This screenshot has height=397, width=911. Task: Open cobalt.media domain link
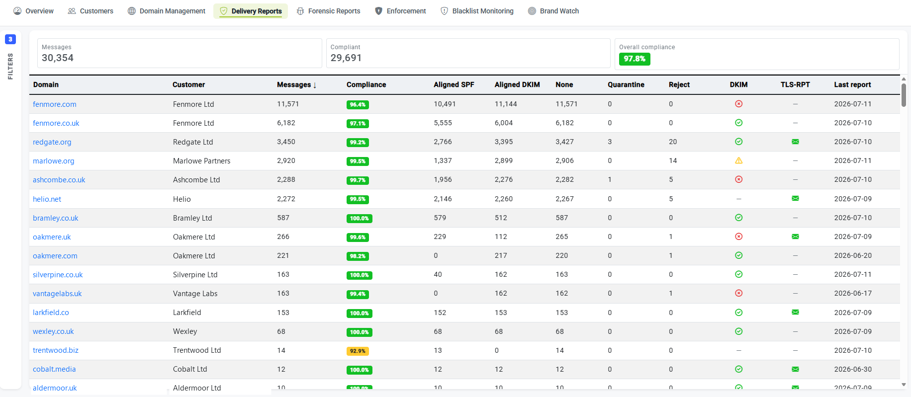54,369
